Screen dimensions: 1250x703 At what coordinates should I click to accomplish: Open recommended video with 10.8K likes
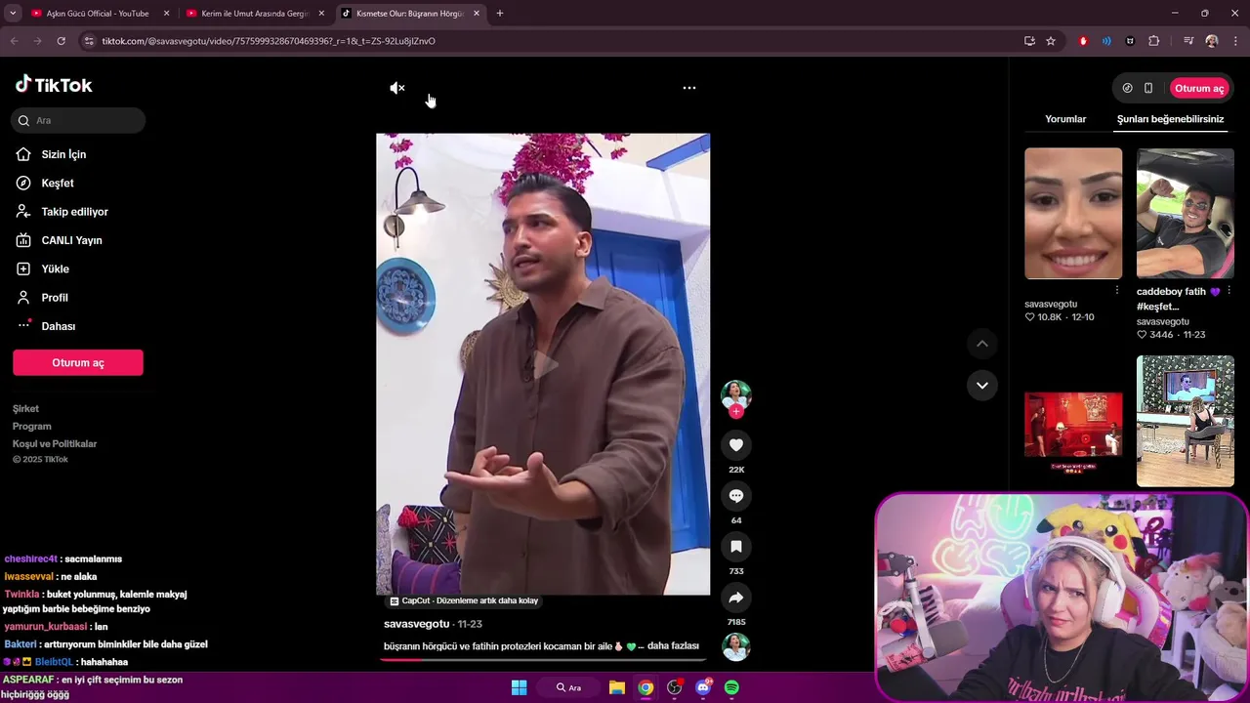pos(1073,214)
